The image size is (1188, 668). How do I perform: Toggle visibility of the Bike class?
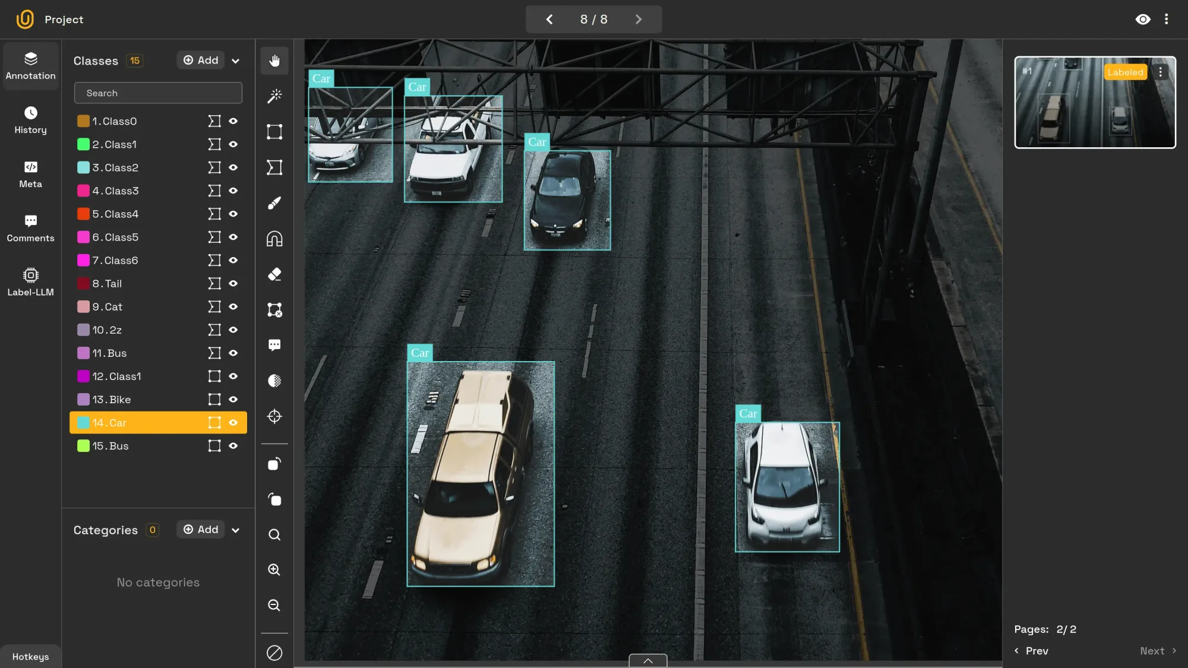(x=233, y=399)
